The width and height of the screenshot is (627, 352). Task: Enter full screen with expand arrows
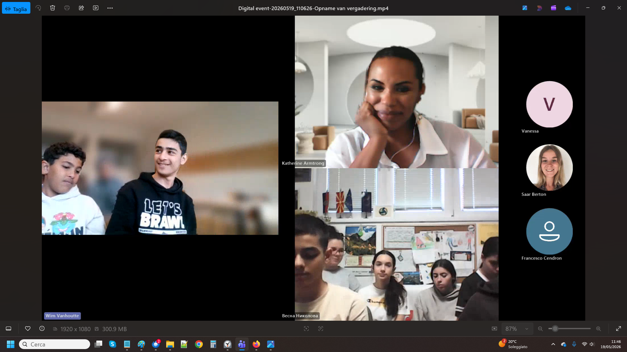[619, 329]
